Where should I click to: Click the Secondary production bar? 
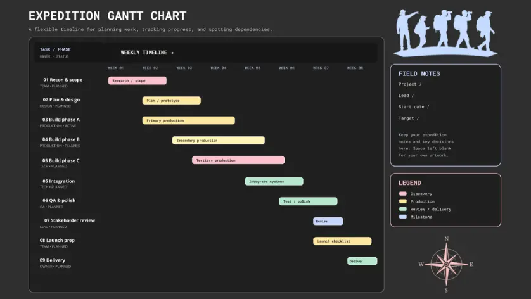(x=219, y=140)
